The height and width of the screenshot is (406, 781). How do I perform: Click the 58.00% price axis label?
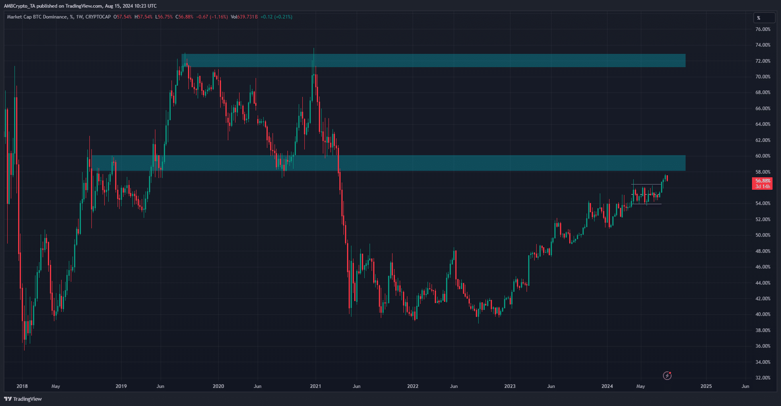[x=763, y=172]
